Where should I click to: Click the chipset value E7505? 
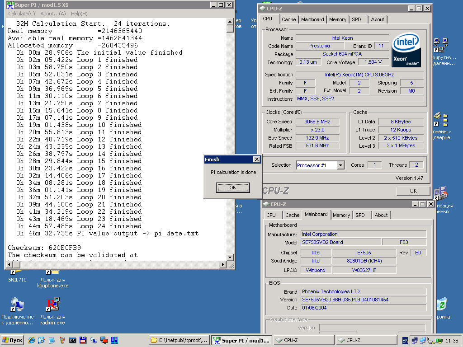tap(364, 253)
